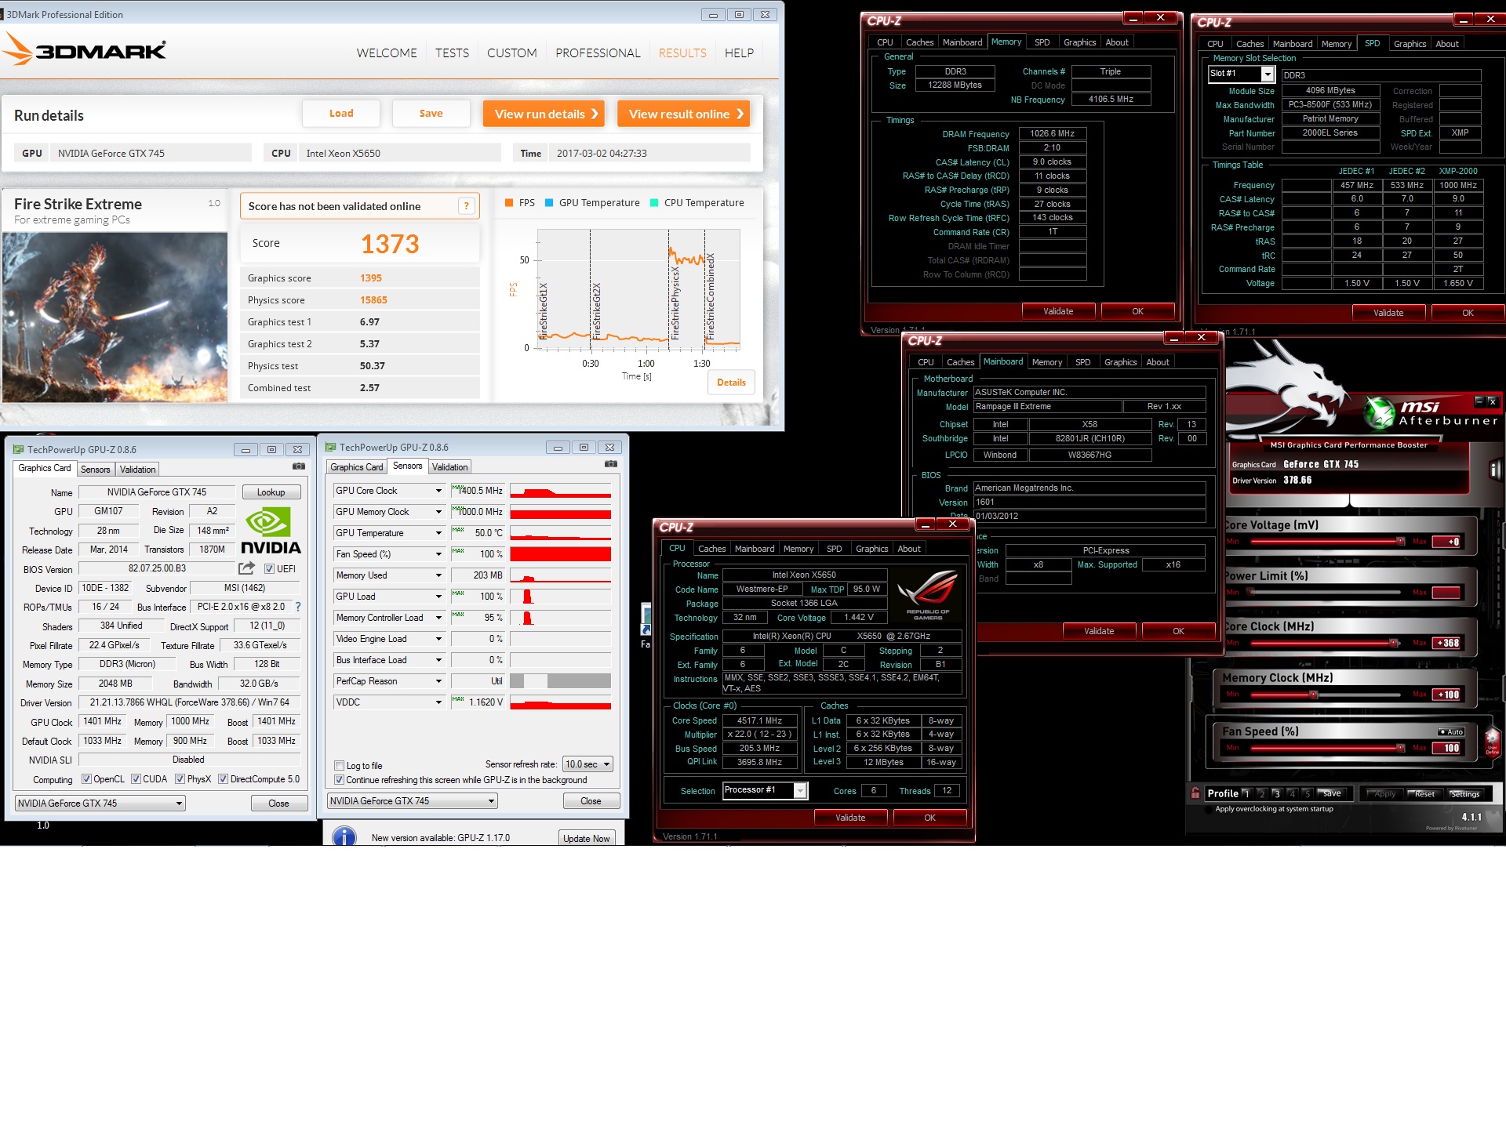The height and width of the screenshot is (1121, 1506).
Task: Select Afterburner profile slot 2
Action: tap(1261, 793)
